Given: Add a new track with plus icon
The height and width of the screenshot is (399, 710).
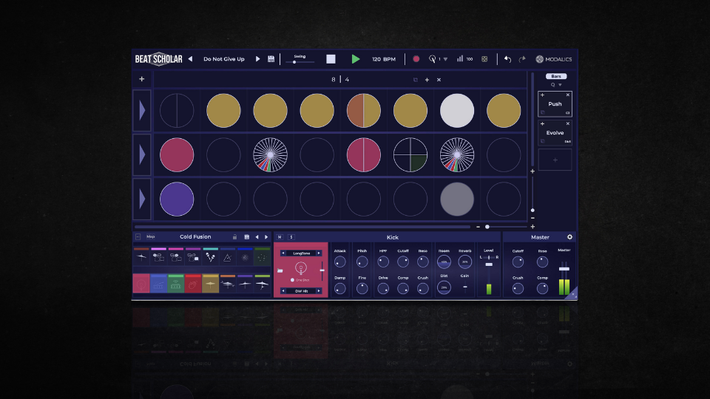Looking at the screenshot, I should [142, 79].
